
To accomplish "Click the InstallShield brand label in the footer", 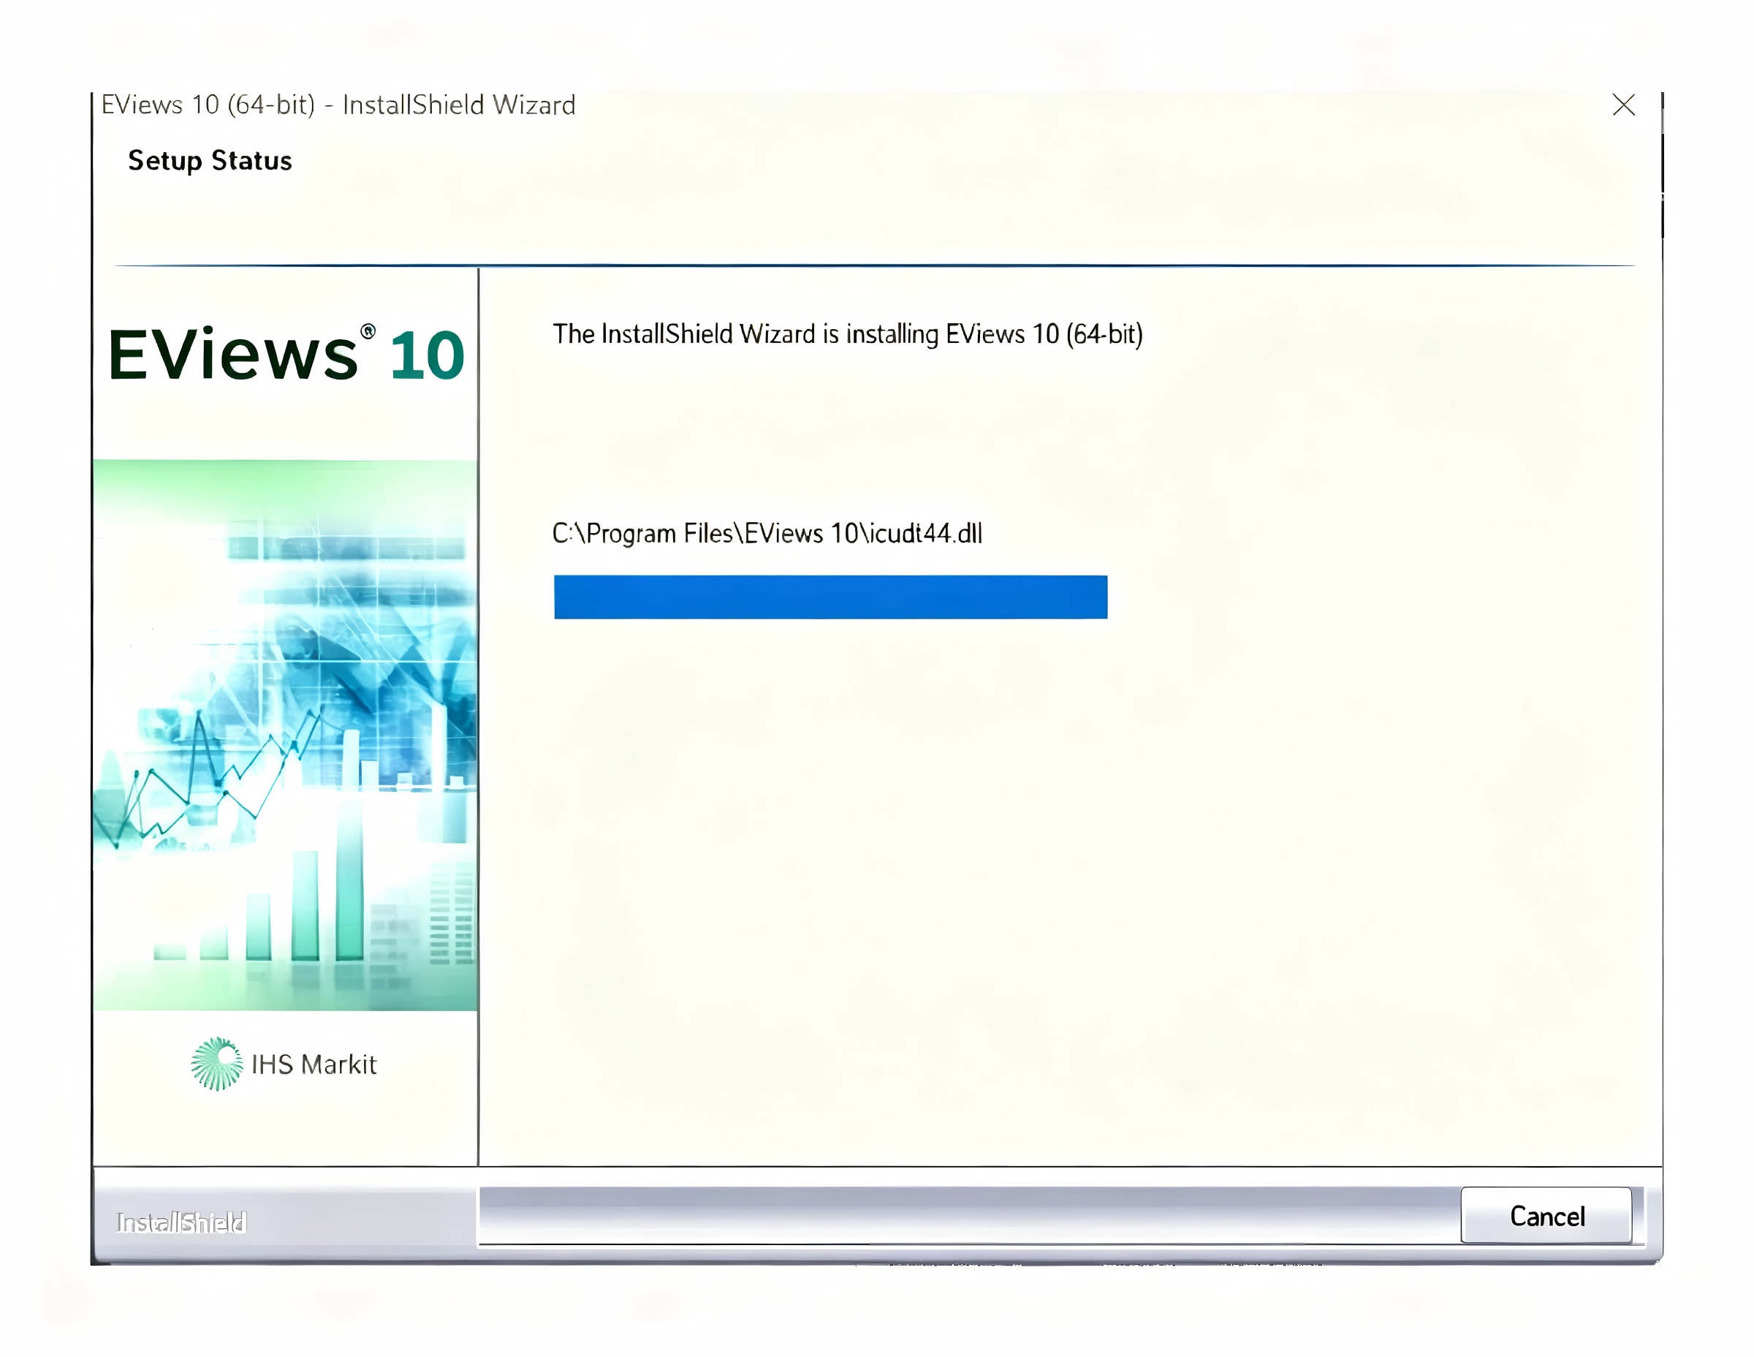I will (x=181, y=1222).
